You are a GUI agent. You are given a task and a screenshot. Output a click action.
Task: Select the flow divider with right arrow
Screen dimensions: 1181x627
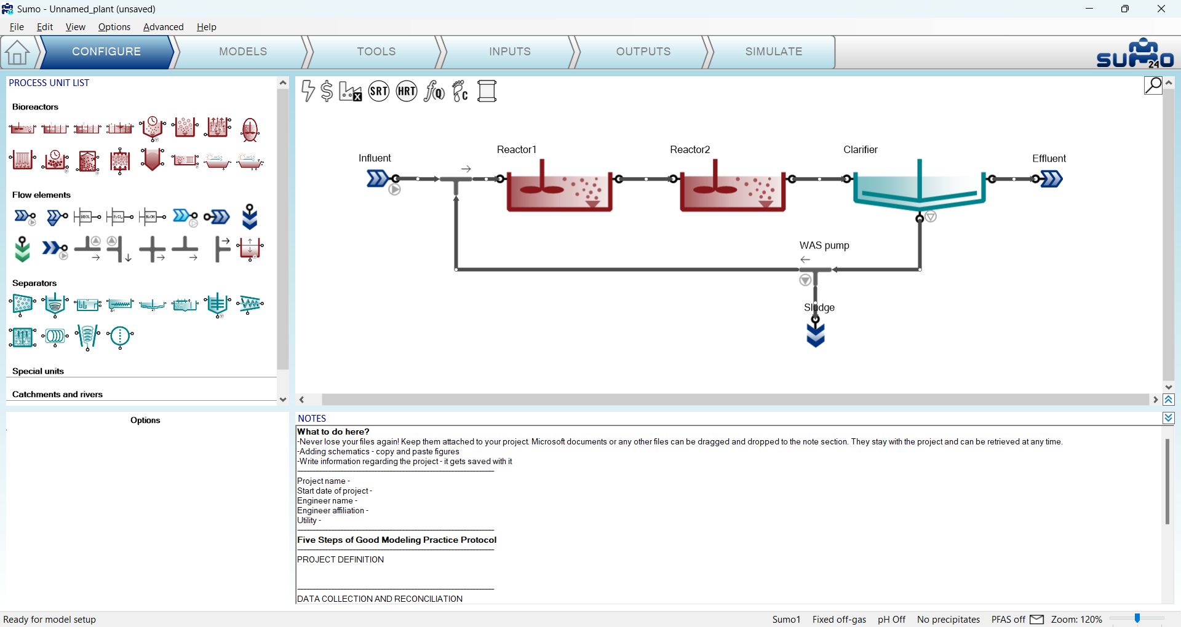click(222, 249)
